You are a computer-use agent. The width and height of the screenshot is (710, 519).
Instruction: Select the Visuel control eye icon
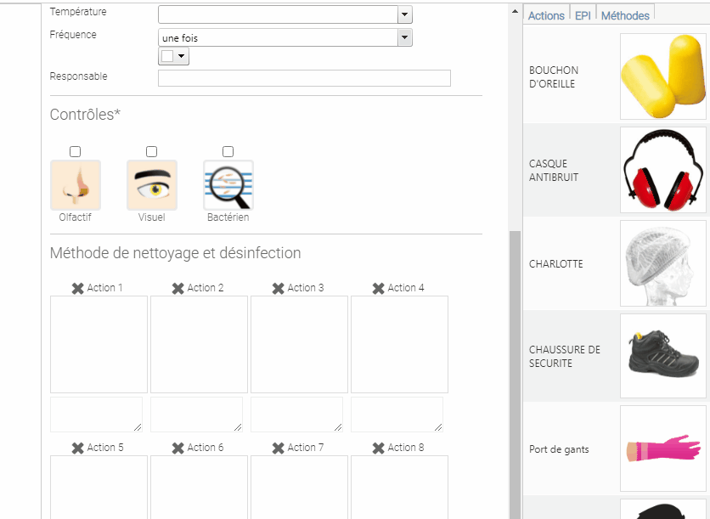(x=152, y=184)
